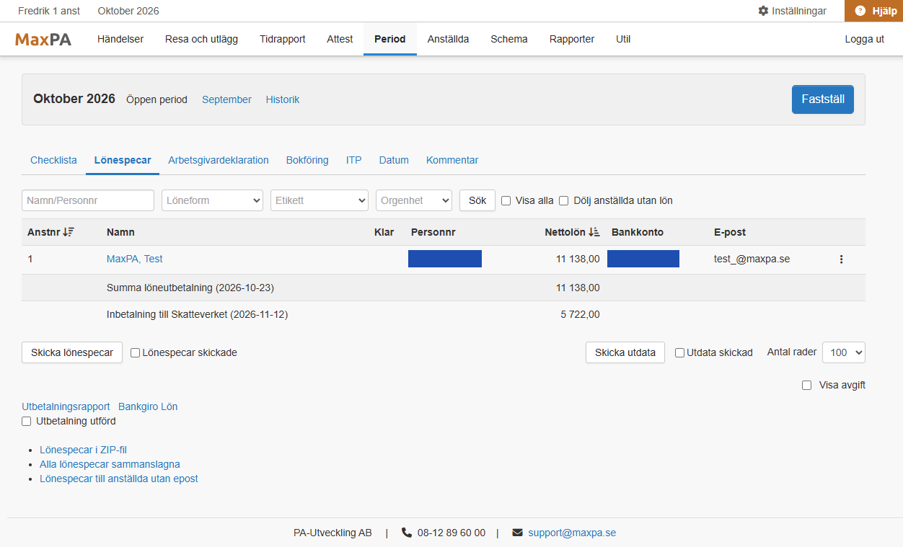Open the Bankgiro Lön link
Screen dimensions: 903x547
(148, 406)
